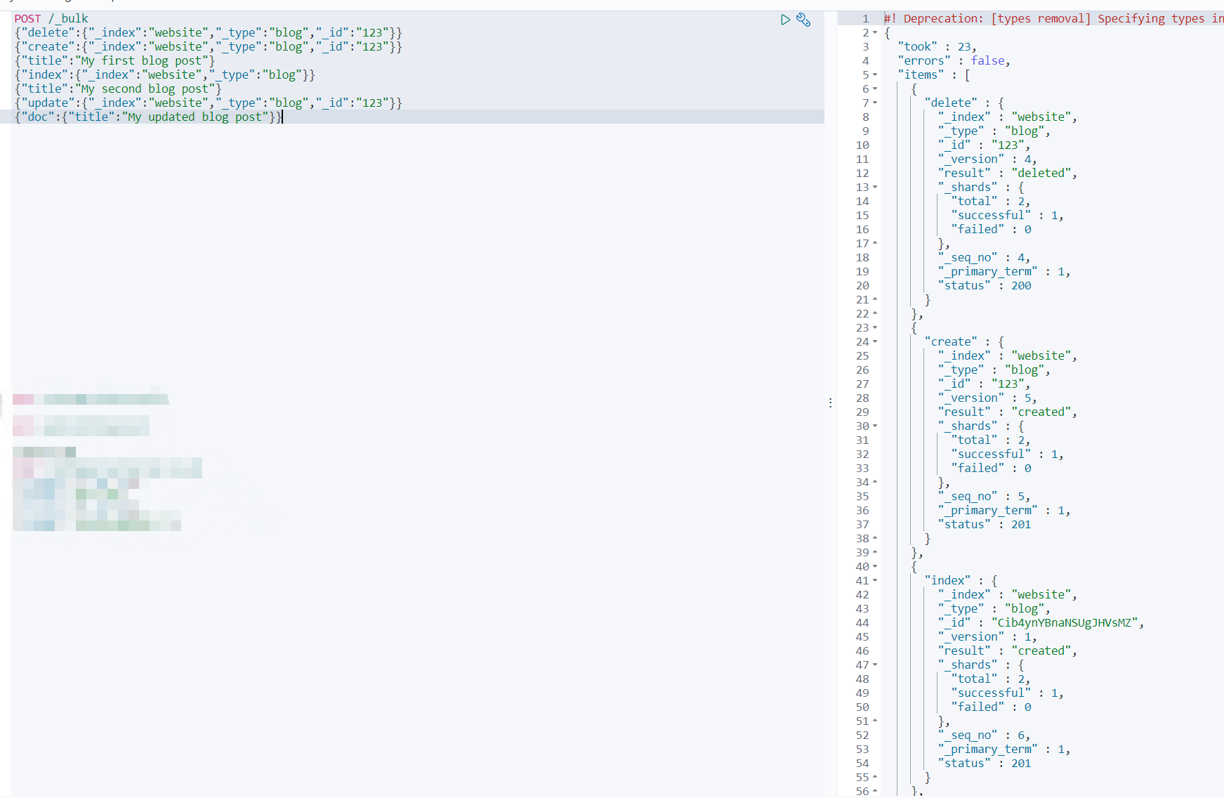Click "_seq_no" : 4 line

(984, 257)
